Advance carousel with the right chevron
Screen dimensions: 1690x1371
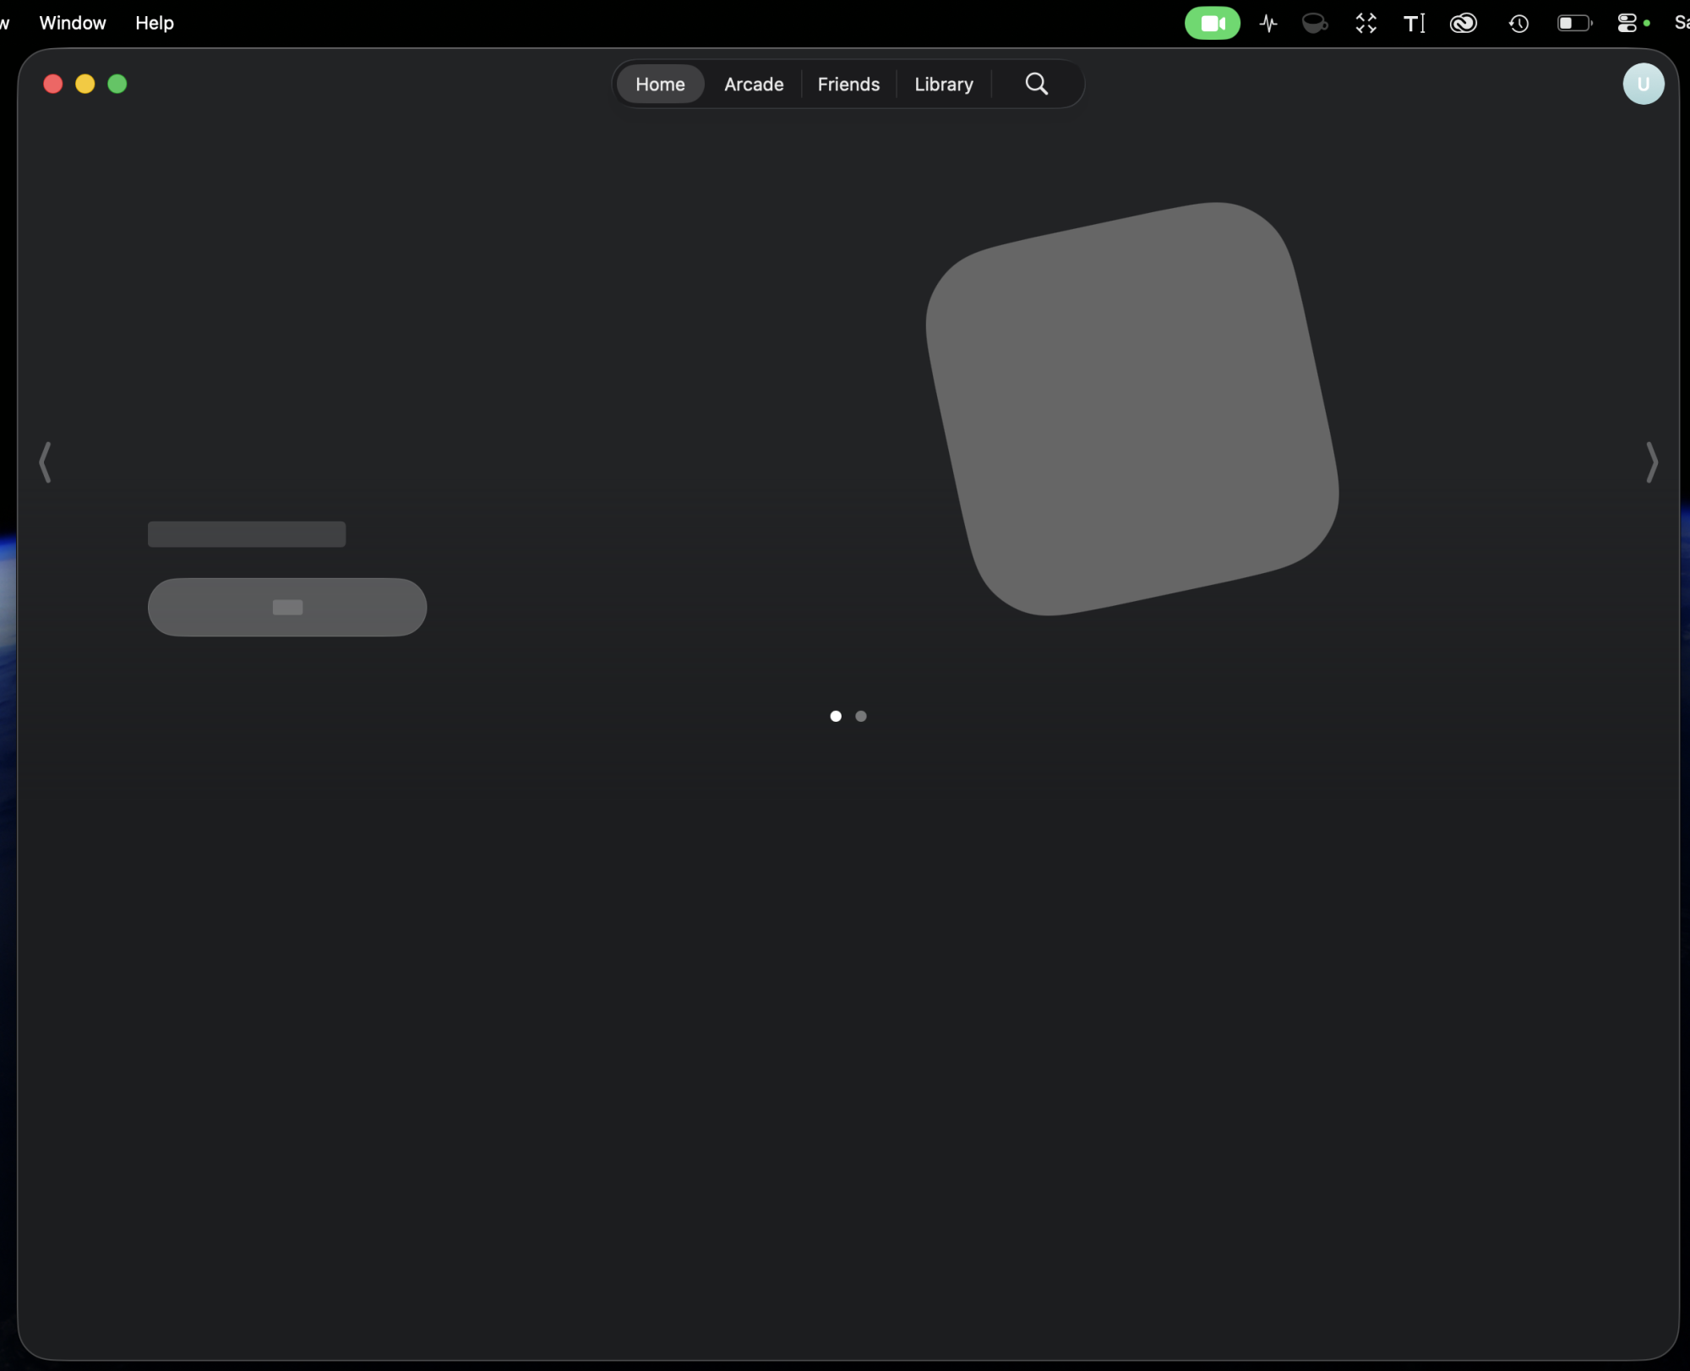(1651, 462)
